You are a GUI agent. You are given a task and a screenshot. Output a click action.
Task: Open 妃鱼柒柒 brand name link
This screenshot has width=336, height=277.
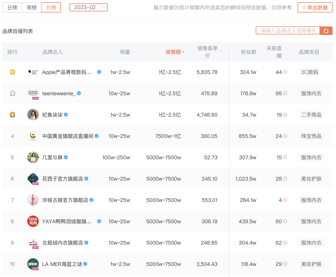click(52, 115)
